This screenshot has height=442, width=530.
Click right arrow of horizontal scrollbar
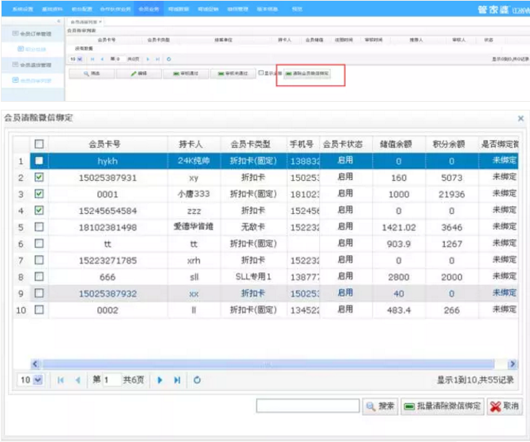[x=513, y=364]
